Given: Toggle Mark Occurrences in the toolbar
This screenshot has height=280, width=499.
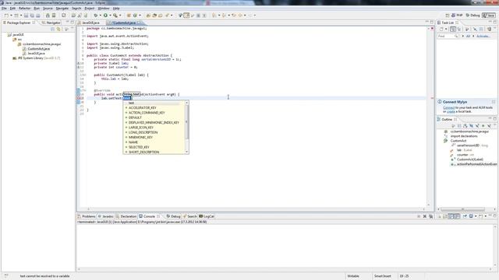Looking at the screenshot, I should (x=186, y=16).
